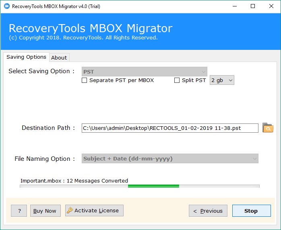Close the MBOX Migrator window
The height and width of the screenshot is (230, 281).
pyautogui.click(x=271, y=6)
